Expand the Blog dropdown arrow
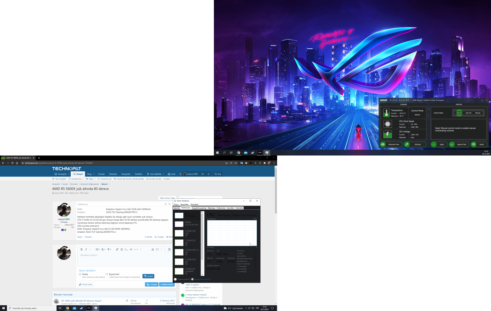The width and height of the screenshot is (491, 311). click(94, 174)
